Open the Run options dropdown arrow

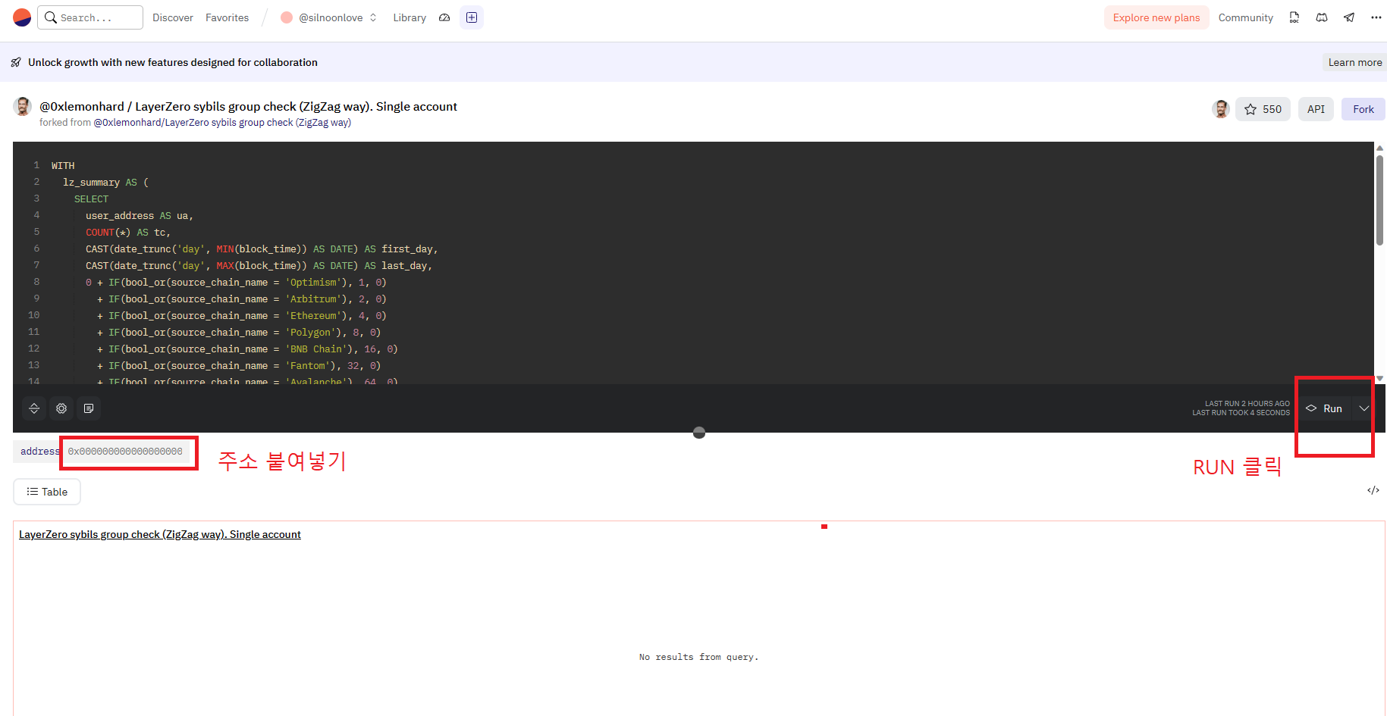[x=1363, y=408]
